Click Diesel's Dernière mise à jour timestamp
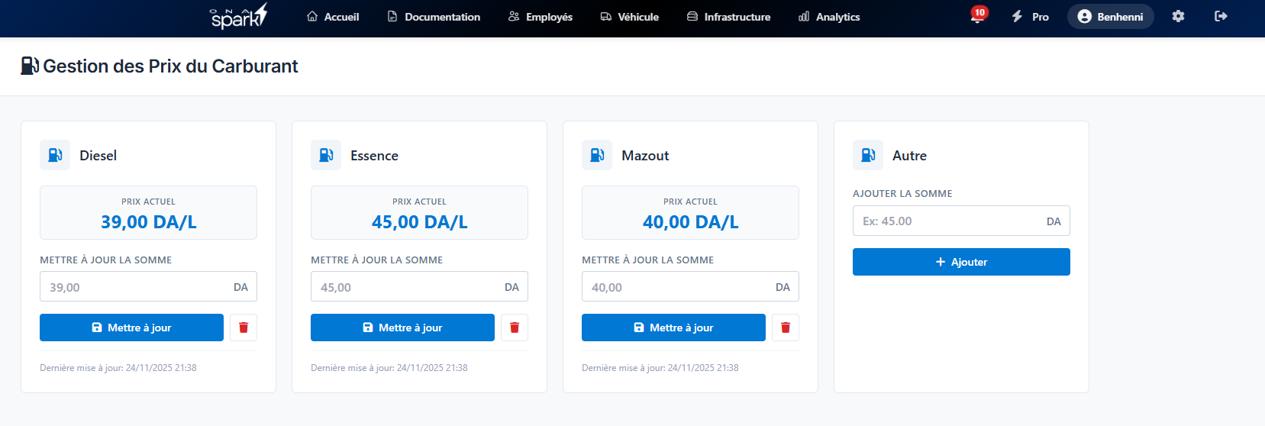This screenshot has width=1265, height=426. tap(118, 368)
